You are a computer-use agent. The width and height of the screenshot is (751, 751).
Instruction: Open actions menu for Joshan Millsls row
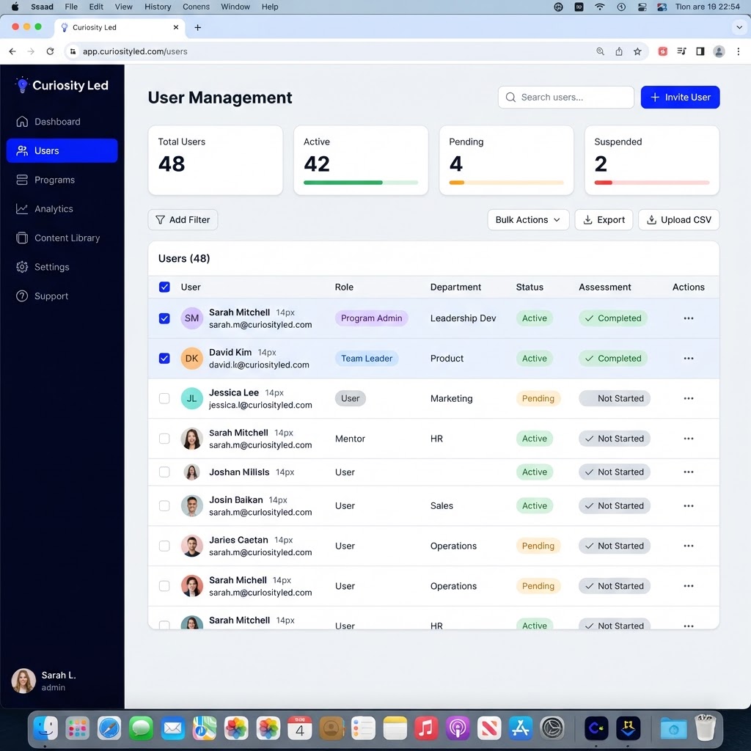[x=688, y=472]
